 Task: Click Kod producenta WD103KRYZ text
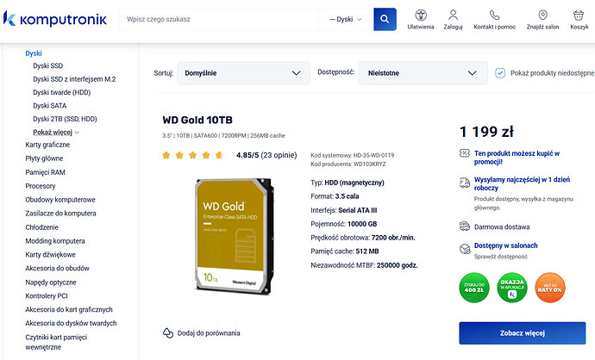348,164
